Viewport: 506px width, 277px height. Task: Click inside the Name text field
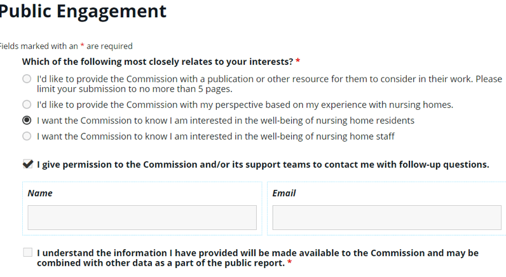coord(142,217)
